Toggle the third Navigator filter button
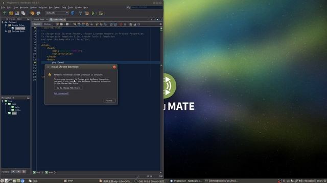Image resolution: width=327 pixels, height=183 pixels. 24,172
